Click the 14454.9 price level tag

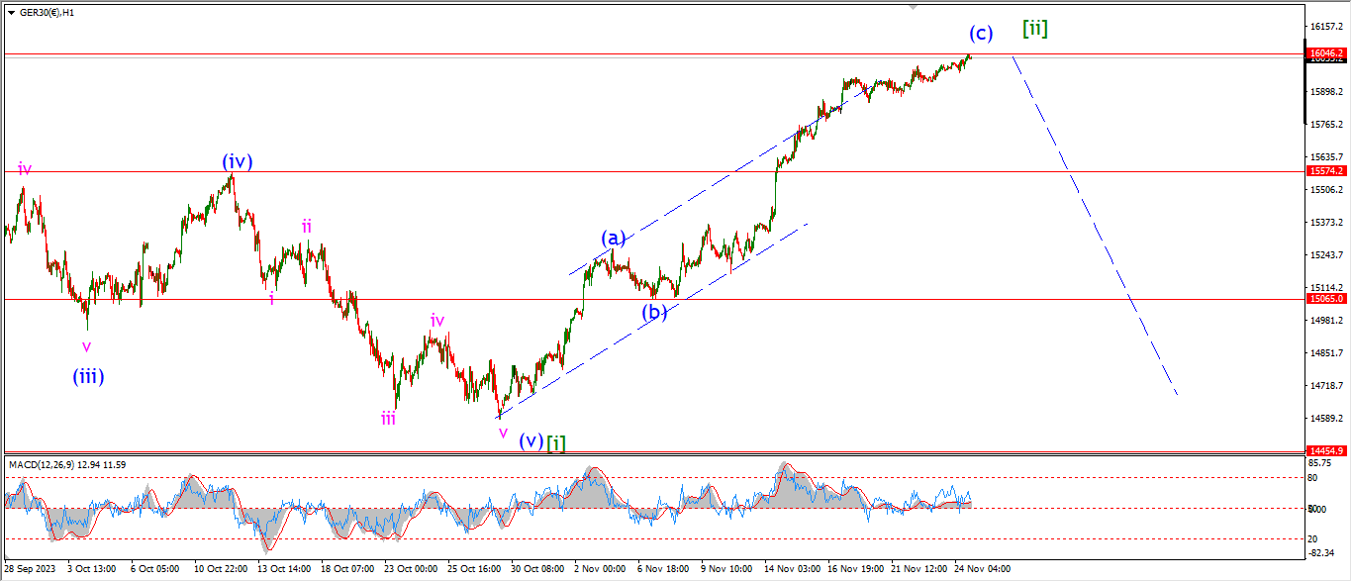click(1325, 450)
